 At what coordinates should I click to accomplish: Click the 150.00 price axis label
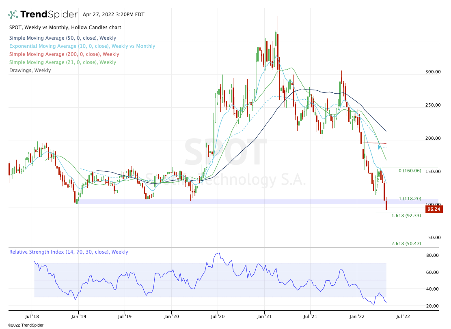click(x=433, y=171)
